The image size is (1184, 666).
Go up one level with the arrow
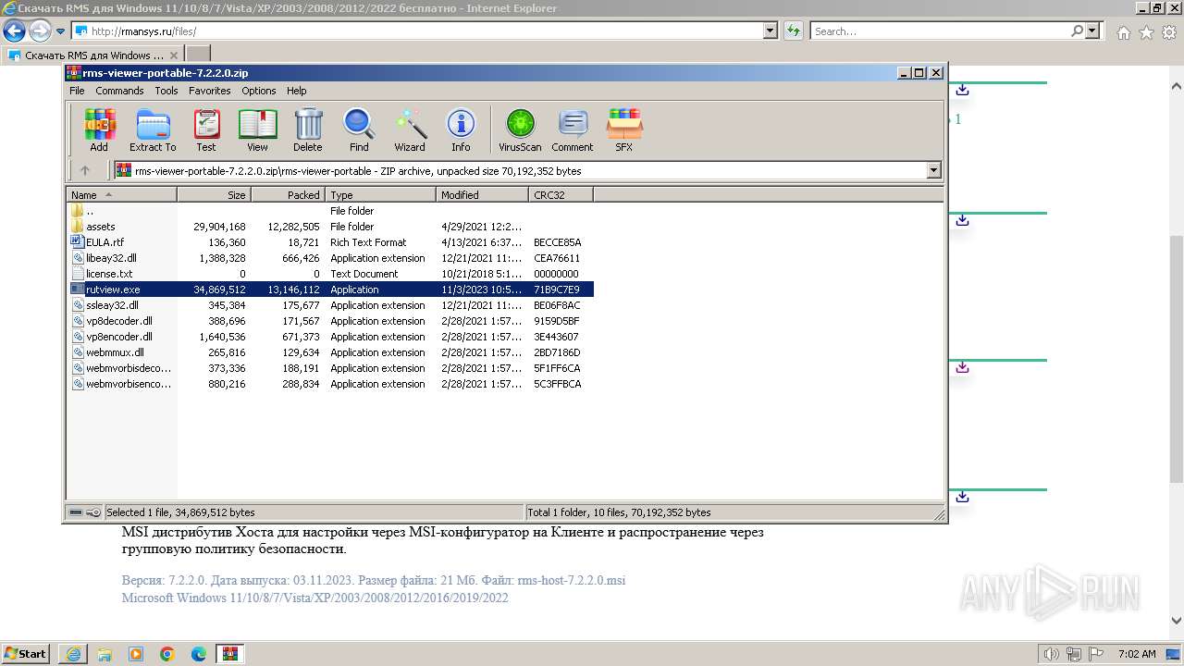(85, 170)
